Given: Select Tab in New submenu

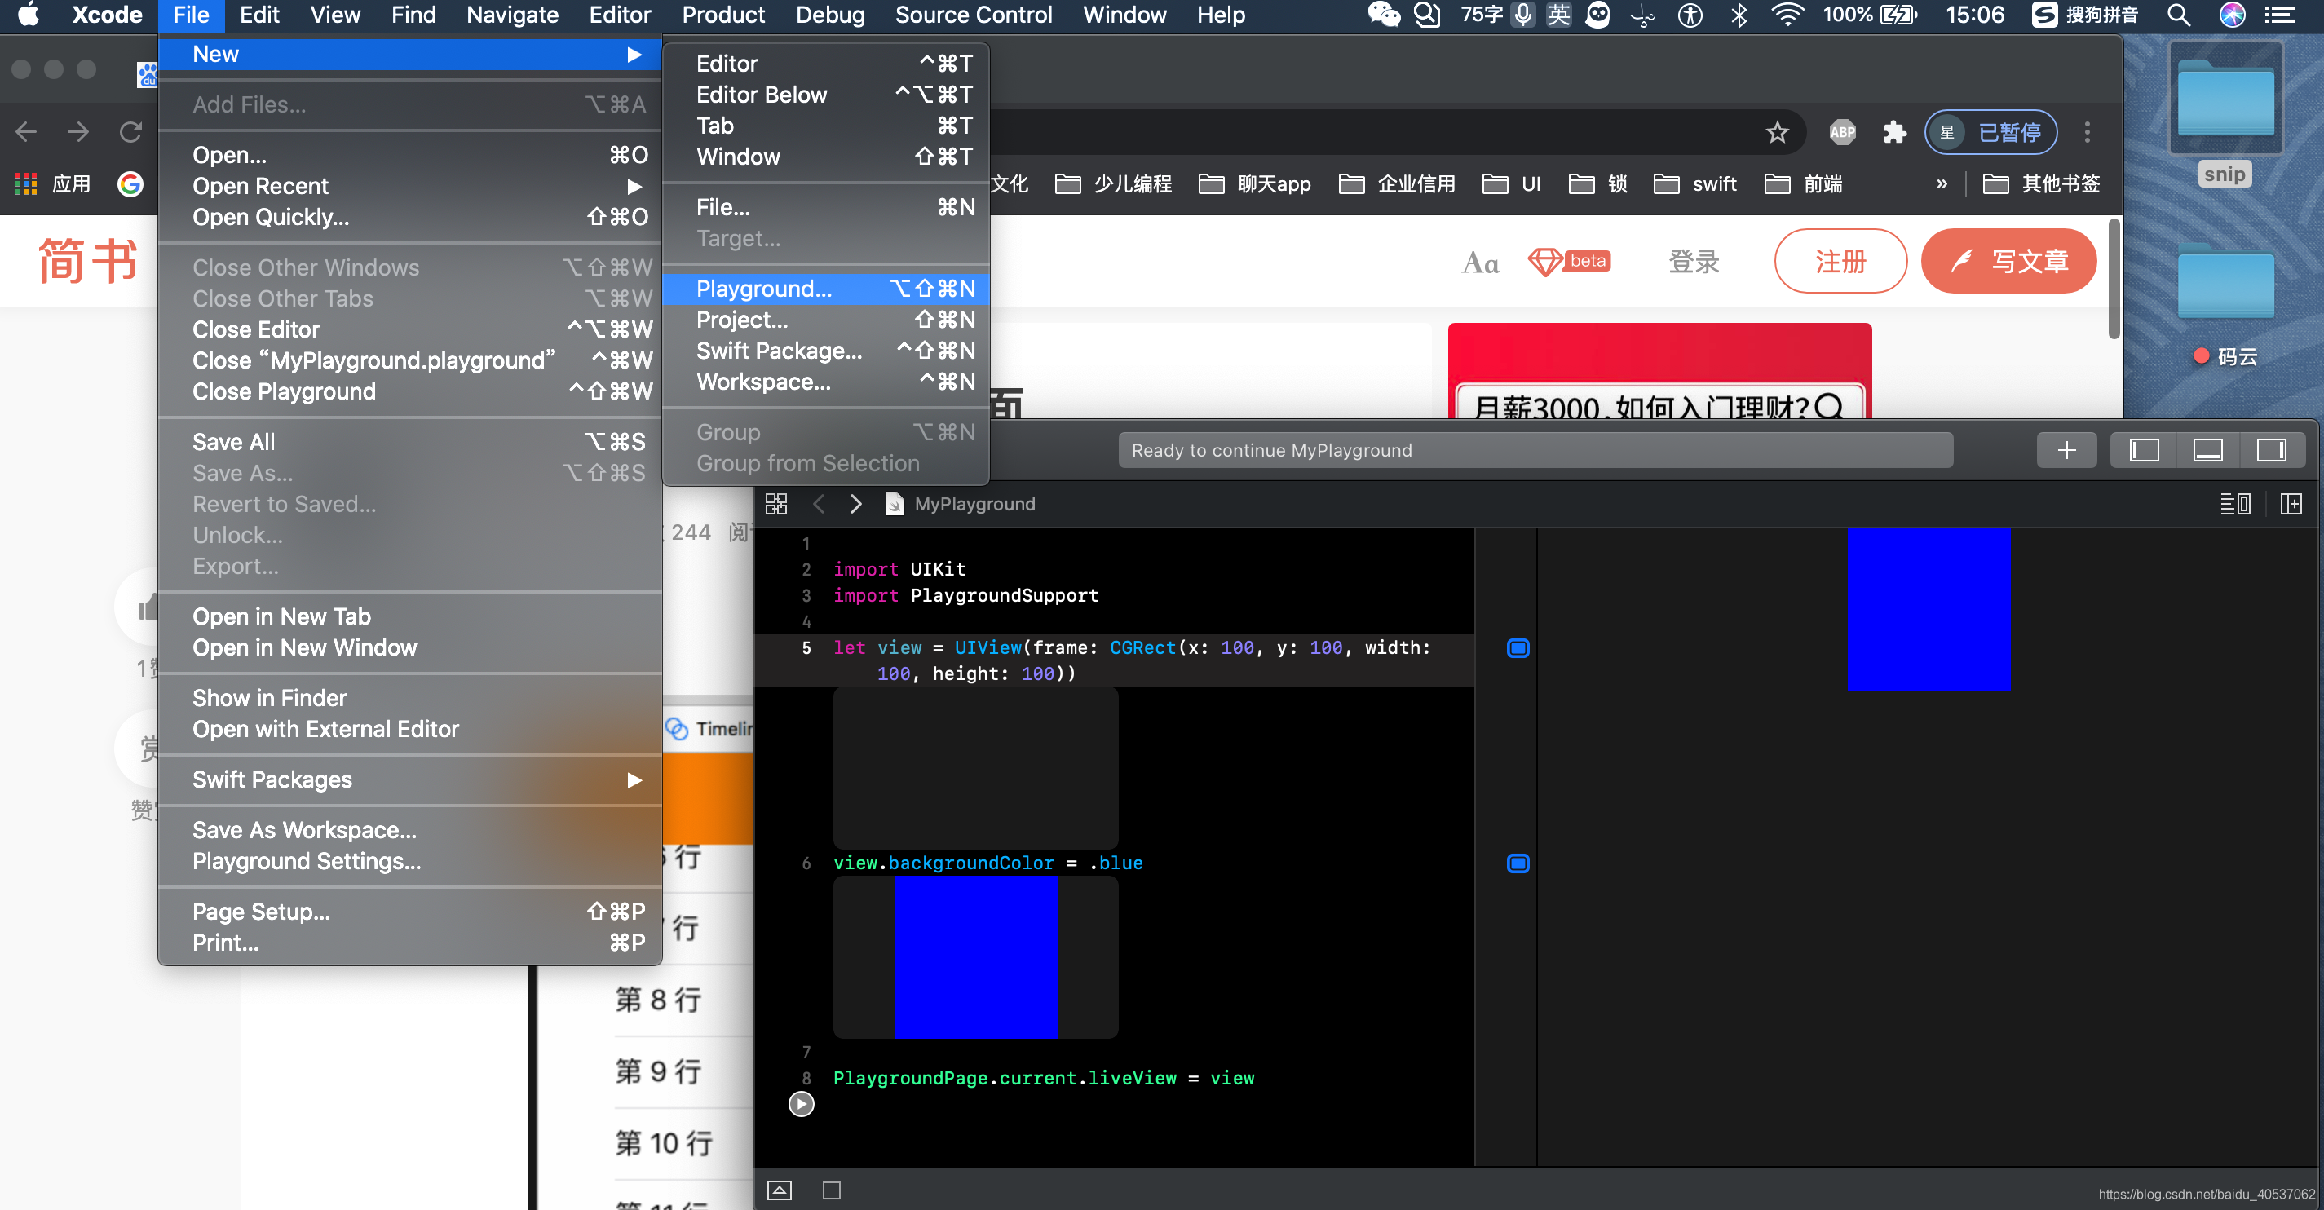Looking at the screenshot, I should [x=825, y=126].
